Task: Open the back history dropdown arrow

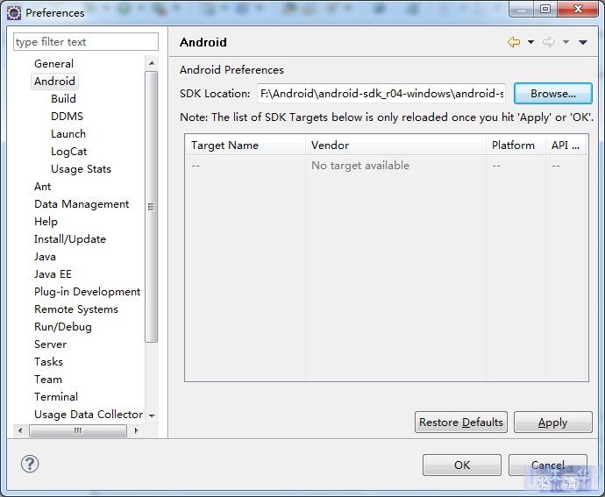Action: pyautogui.click(x=531, y=42)
